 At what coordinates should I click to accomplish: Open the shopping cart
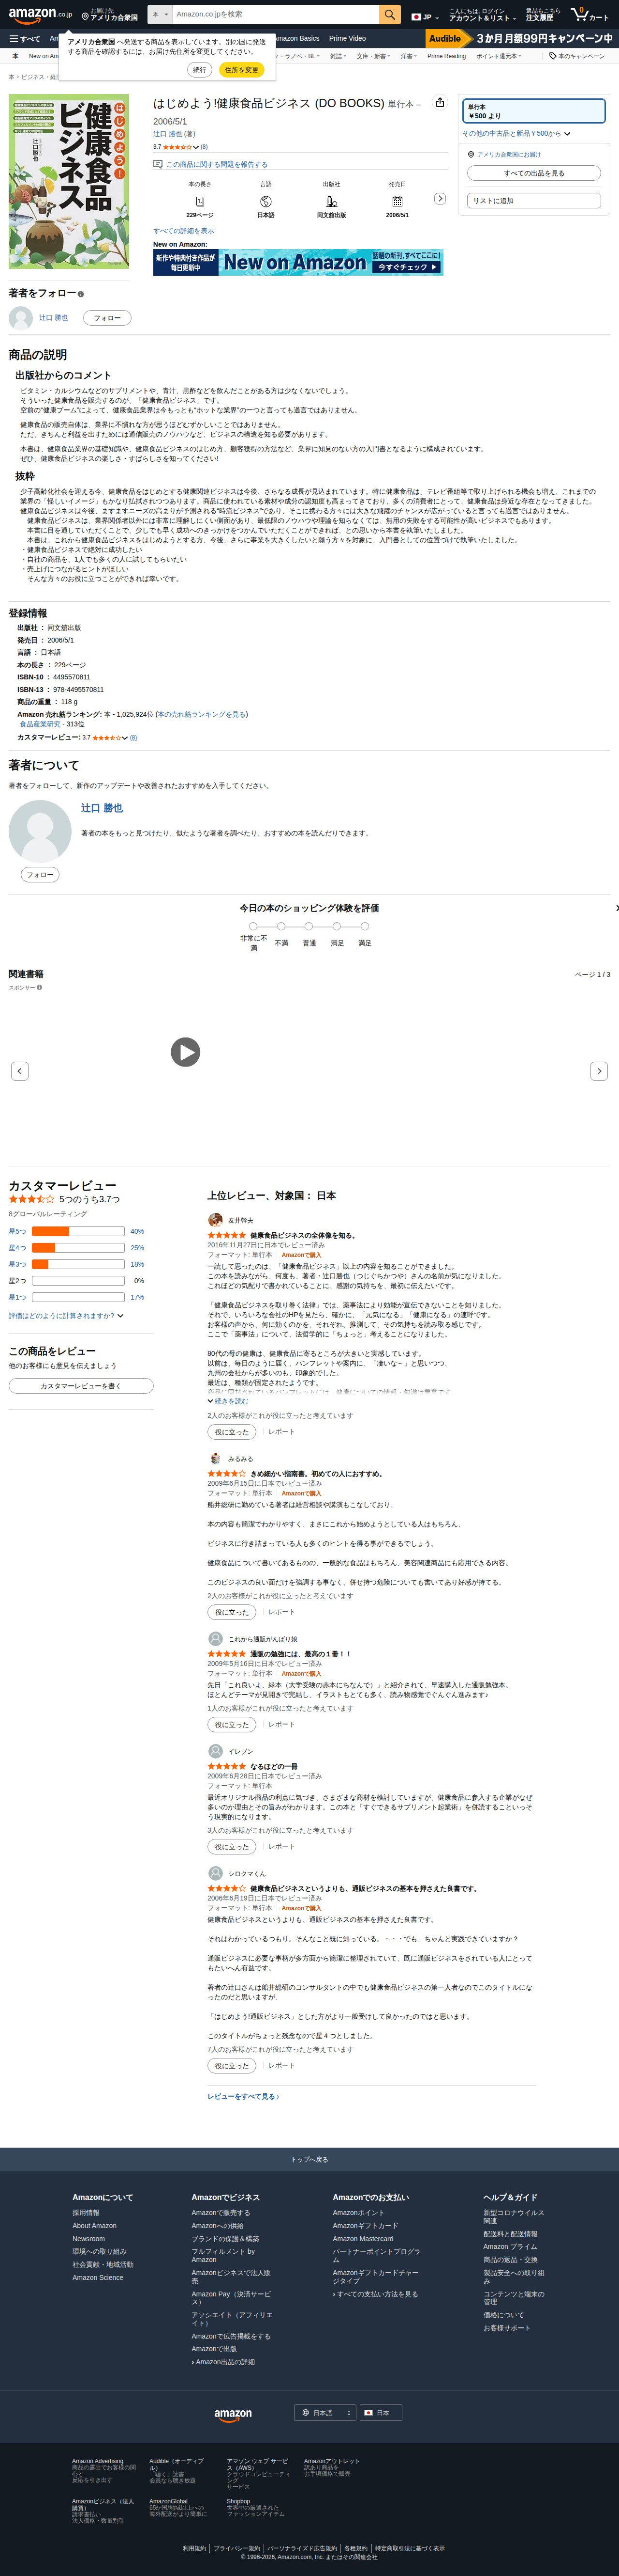click(589, 15)
